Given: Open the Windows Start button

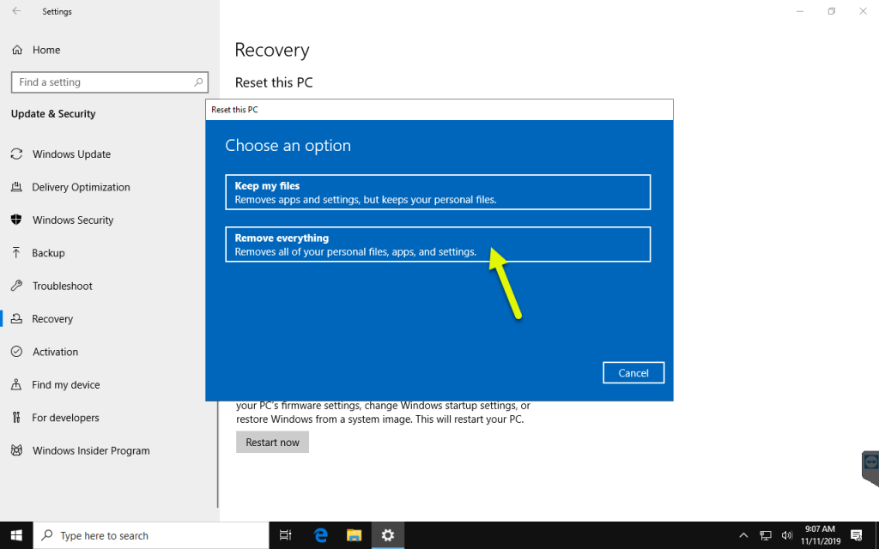Looking at the screenshot, I should tap(16, 535).
